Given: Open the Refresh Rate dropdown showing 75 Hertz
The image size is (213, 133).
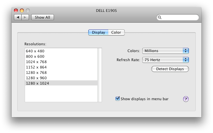Looking at the screenshot, I should click(x=166, y=60).
